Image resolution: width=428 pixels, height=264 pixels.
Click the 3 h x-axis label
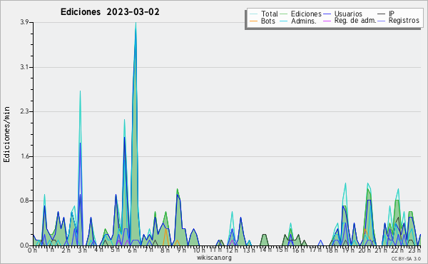pos(83,250)
